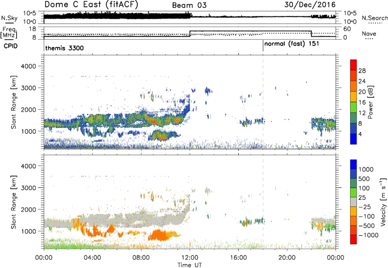Click the '3000' tick on velocity panel
The height and width of the screenshot is (268, 388).
(x=28, y=188)
